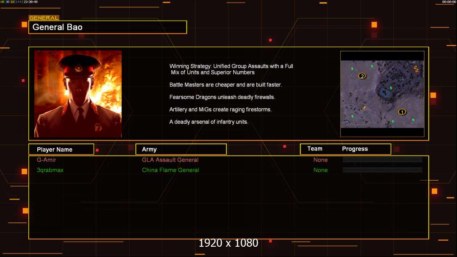Click start position marker 1 on map

tap(402, 112)
